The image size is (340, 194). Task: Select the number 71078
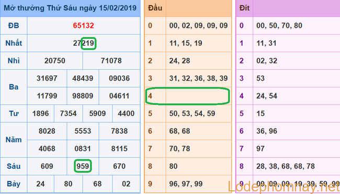tap(111, 61)
